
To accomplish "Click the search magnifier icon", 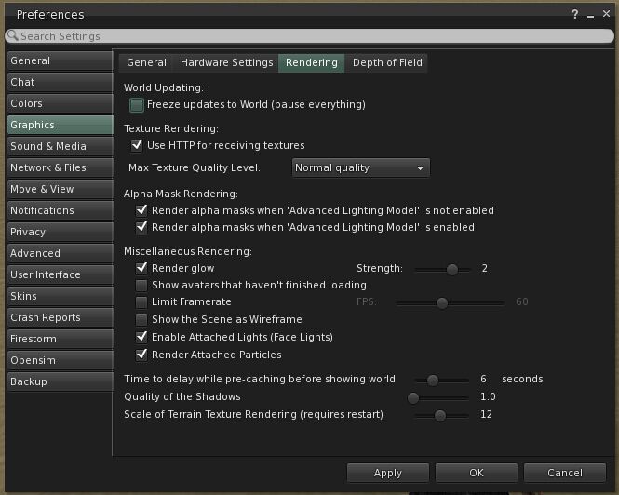I will pyautogui.click(x=12, y=35).
